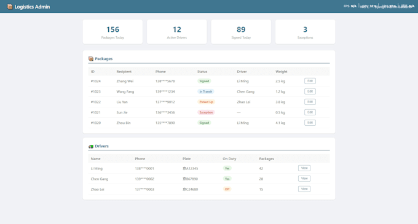The image size is (418, 224).
Task: Click Li Ming's Yes on-duty badge
Action: coord(227,168)
